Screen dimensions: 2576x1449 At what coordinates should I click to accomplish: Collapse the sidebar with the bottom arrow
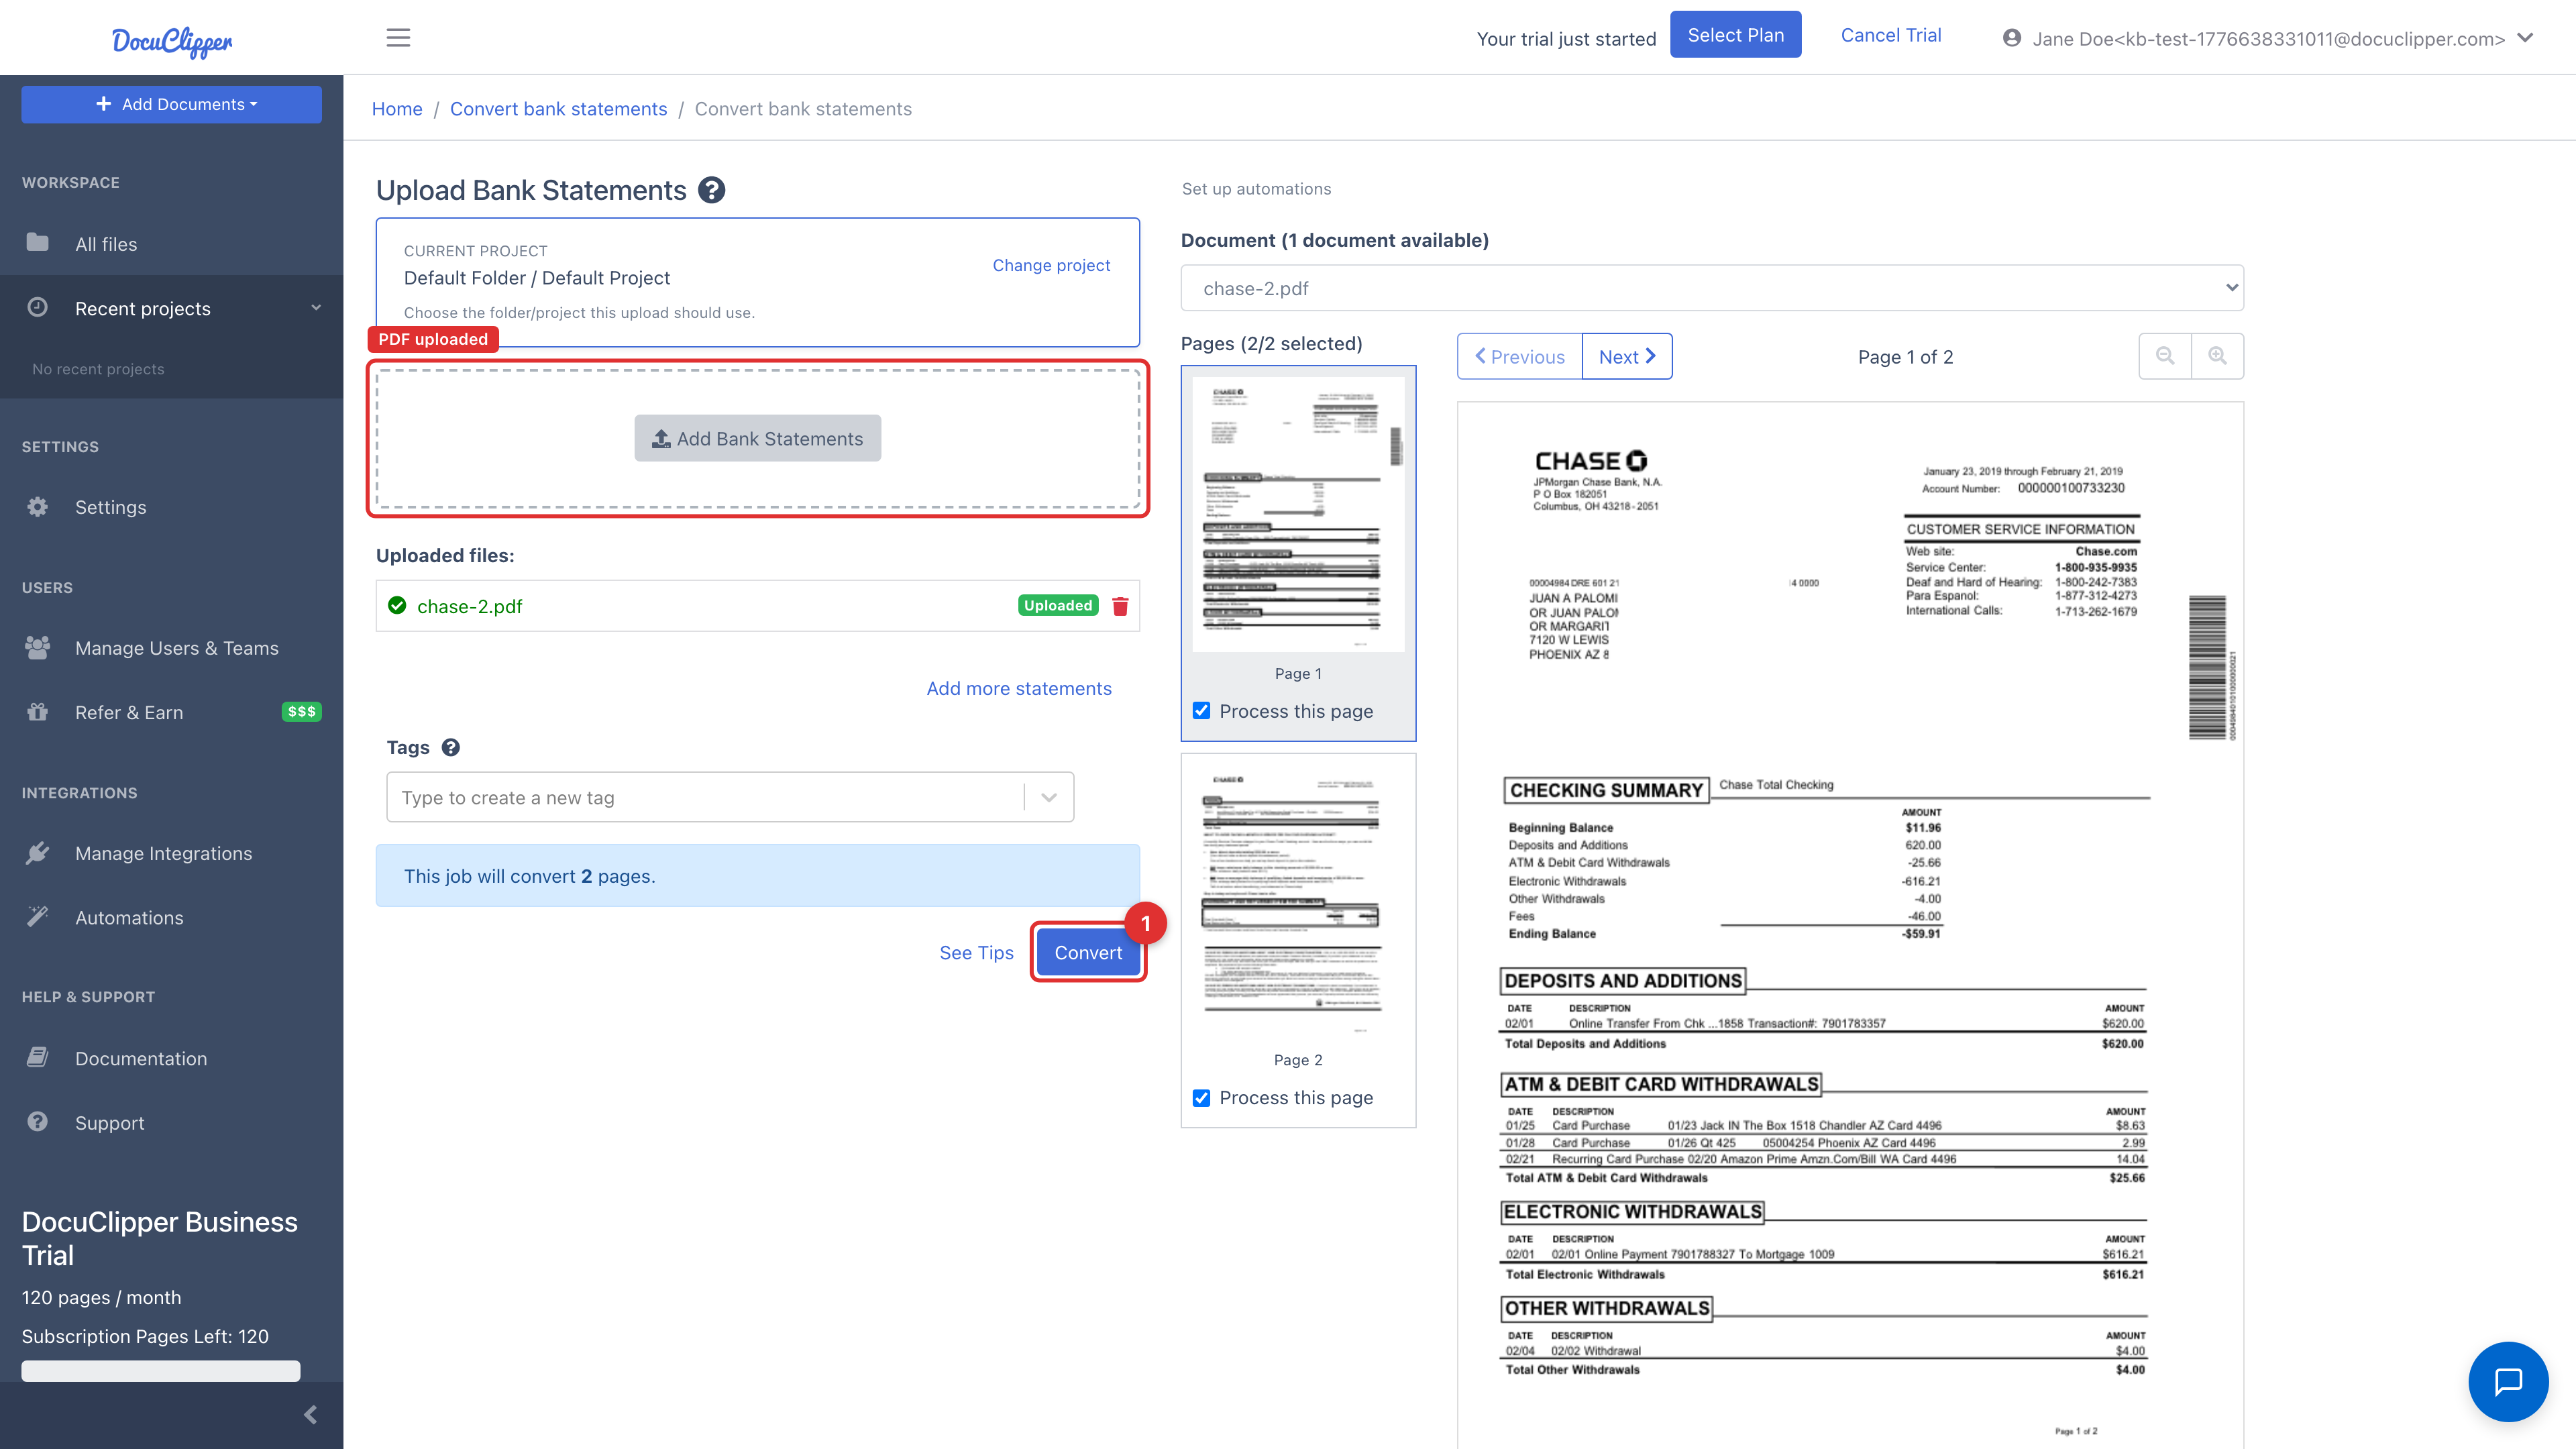310,1414
